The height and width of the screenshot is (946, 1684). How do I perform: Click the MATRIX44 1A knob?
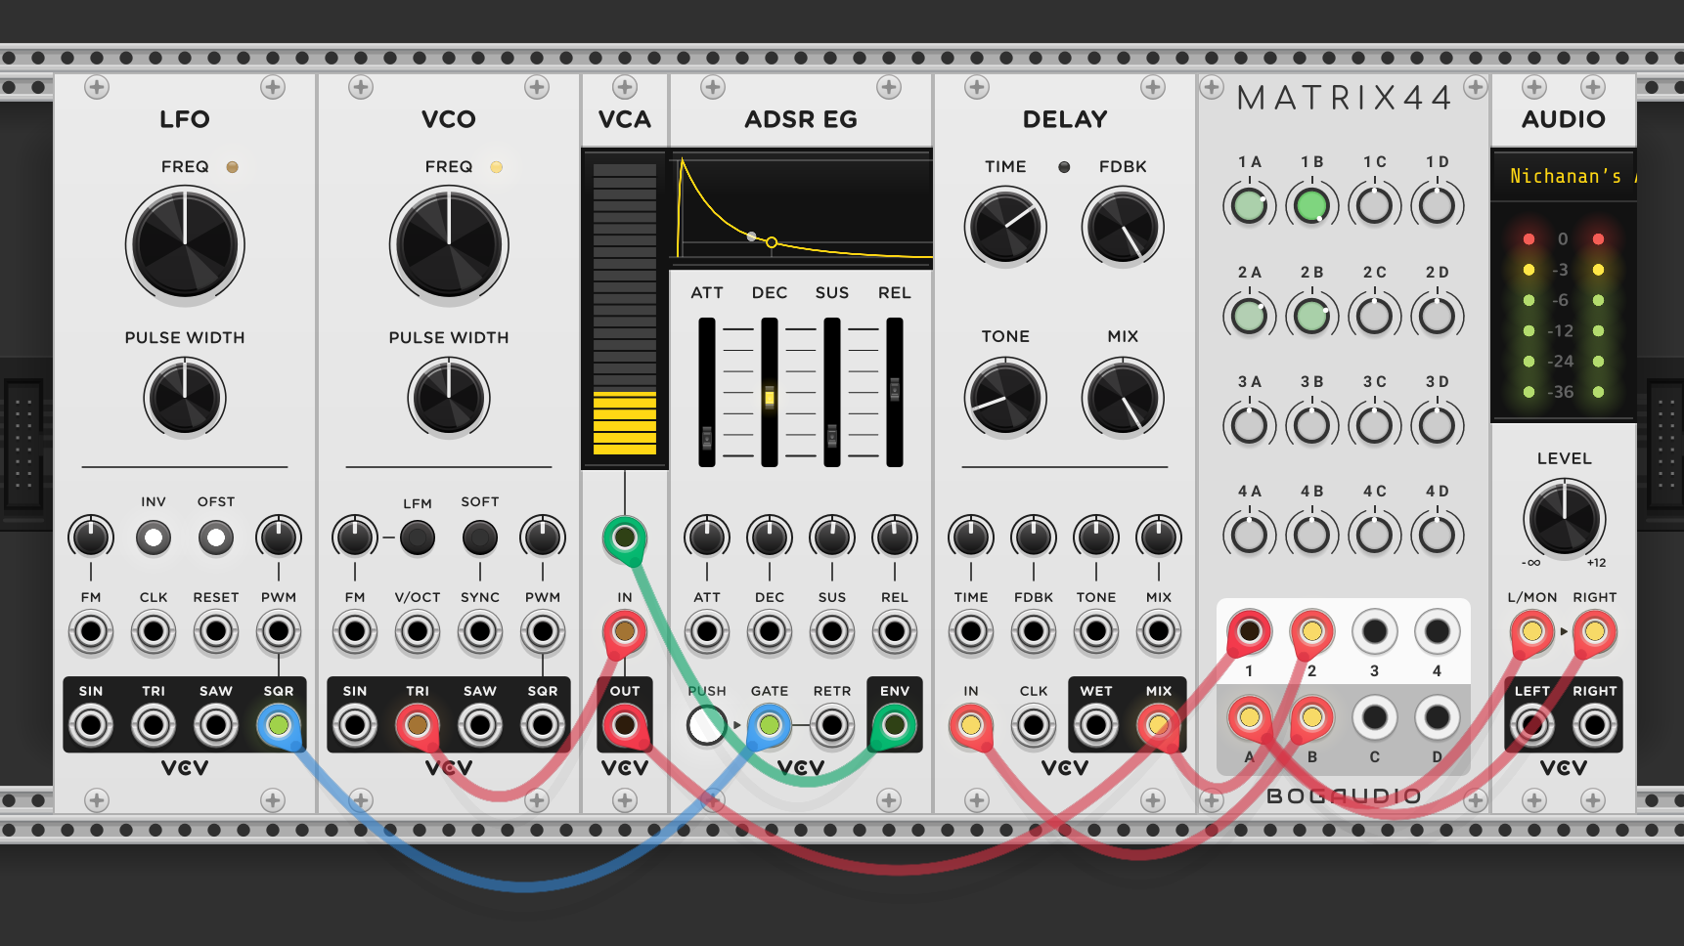pyautogui.click(x=1249, y=206)
